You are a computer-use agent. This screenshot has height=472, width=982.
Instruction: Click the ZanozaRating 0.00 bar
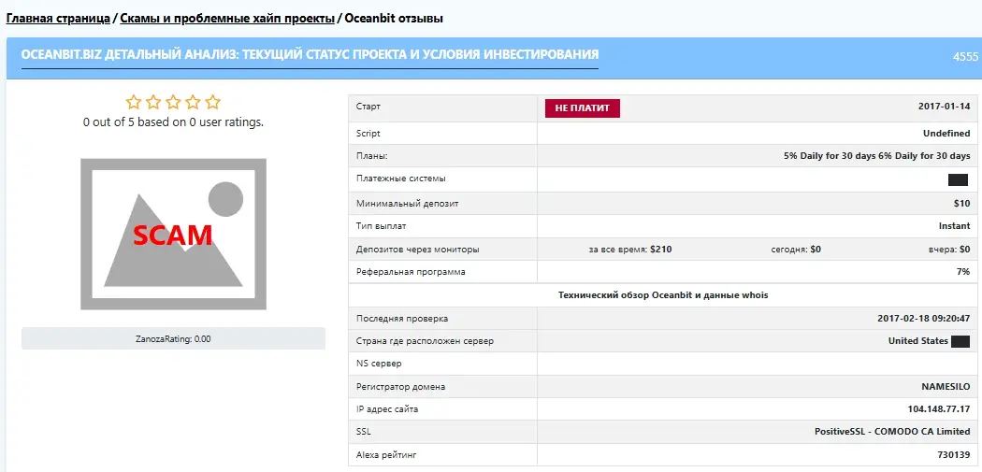tap(173, 338)
